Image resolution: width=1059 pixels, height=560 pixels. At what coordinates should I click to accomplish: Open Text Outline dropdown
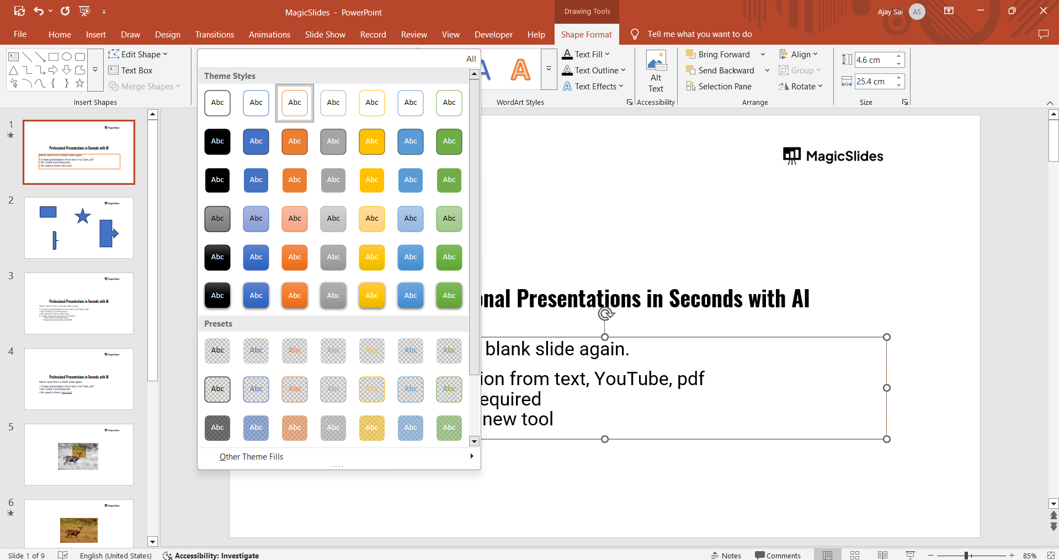tap(594, 70)
